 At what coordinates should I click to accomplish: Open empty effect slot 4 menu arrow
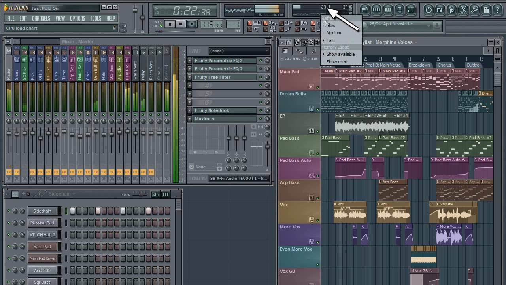click(190, 85)
